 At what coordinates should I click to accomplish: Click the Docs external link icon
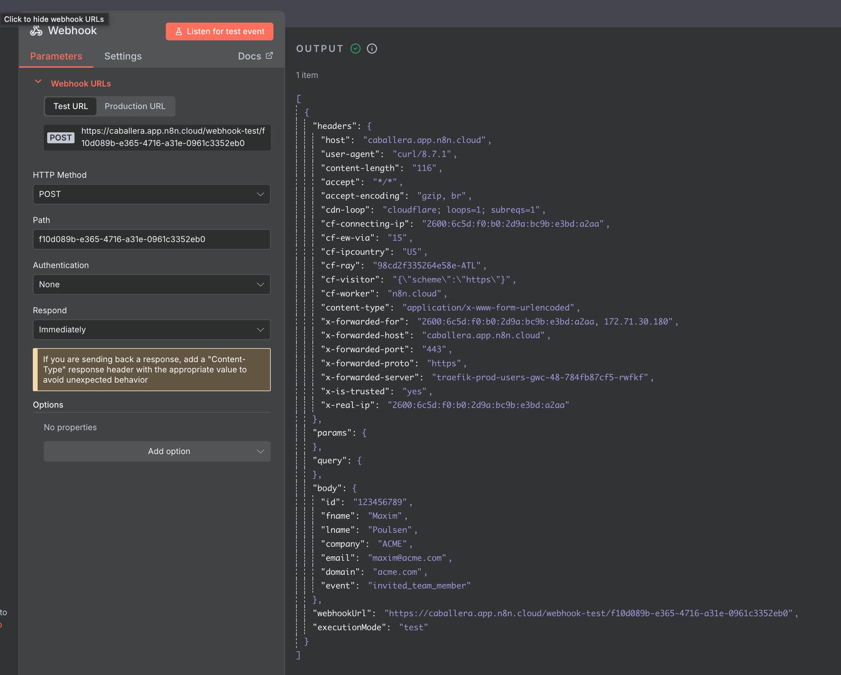click(269, 56)
